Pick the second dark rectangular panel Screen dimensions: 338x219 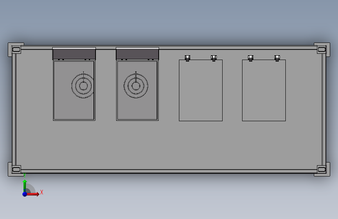(x=138, y=54)
